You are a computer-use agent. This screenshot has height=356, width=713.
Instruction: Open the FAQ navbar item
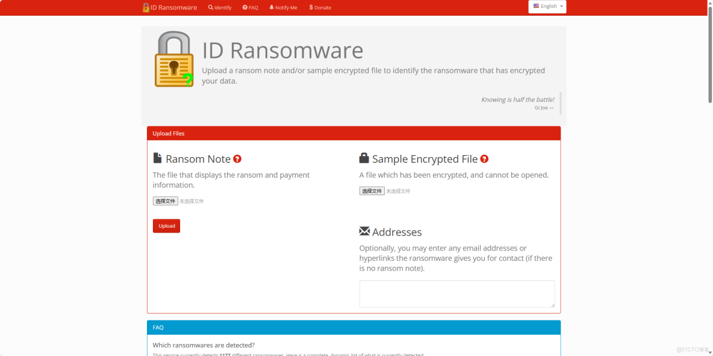tap(250, 7)
